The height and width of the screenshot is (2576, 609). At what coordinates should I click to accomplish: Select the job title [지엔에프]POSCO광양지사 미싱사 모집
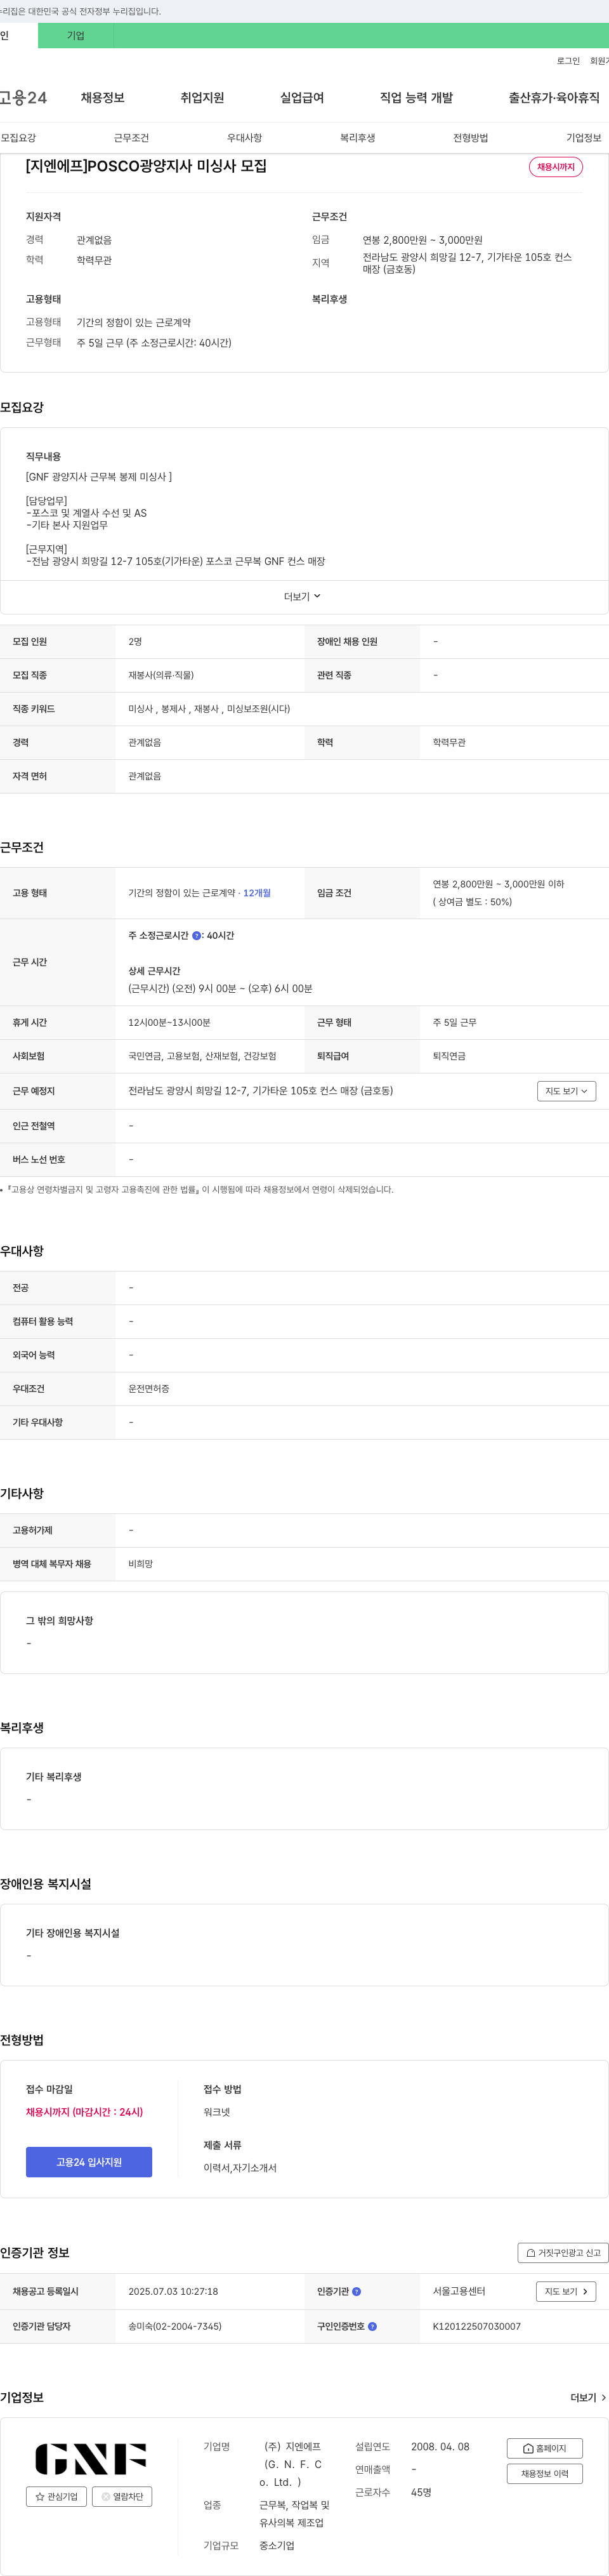click(146, 166)
